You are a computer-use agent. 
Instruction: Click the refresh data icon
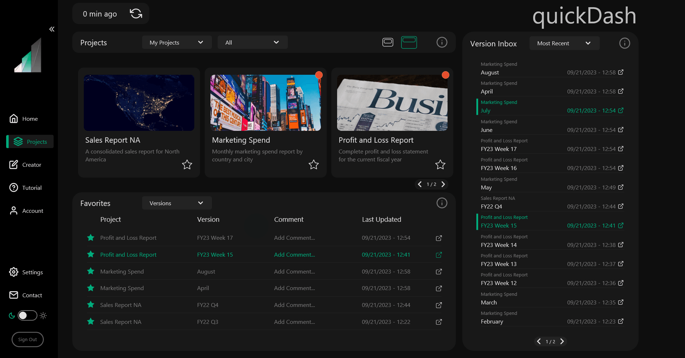click(136, 14)
